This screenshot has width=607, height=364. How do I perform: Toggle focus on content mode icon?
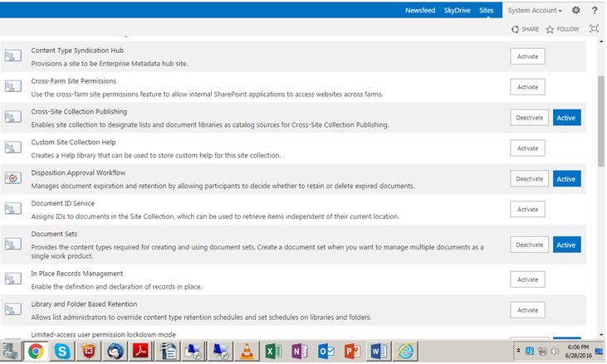pos(594,28)
